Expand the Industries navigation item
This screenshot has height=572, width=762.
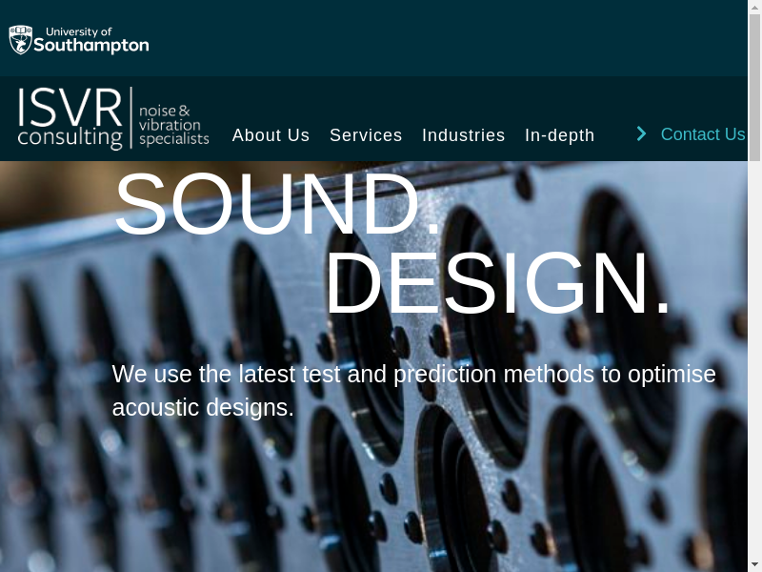pyautogui.click(x=463, y=135)
